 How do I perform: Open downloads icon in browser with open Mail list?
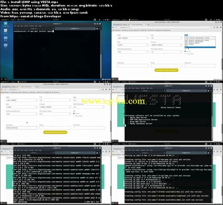[214, 27]
